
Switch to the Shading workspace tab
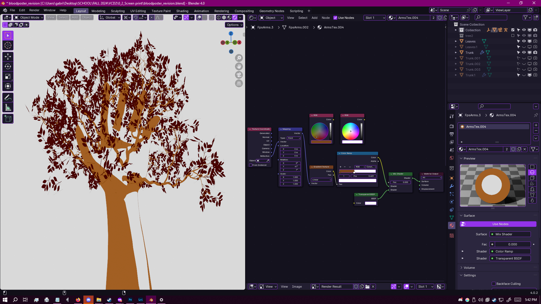pyautogui.click(x=182, y=11)
